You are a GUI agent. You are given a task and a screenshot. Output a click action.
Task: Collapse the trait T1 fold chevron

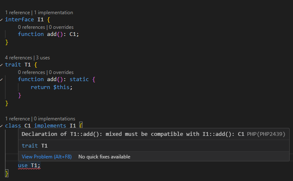[2, 65]
